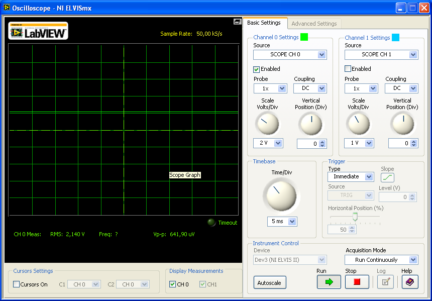Toggle CH1 in Display Measurements

pyautogui.click(x=203, y=284)
